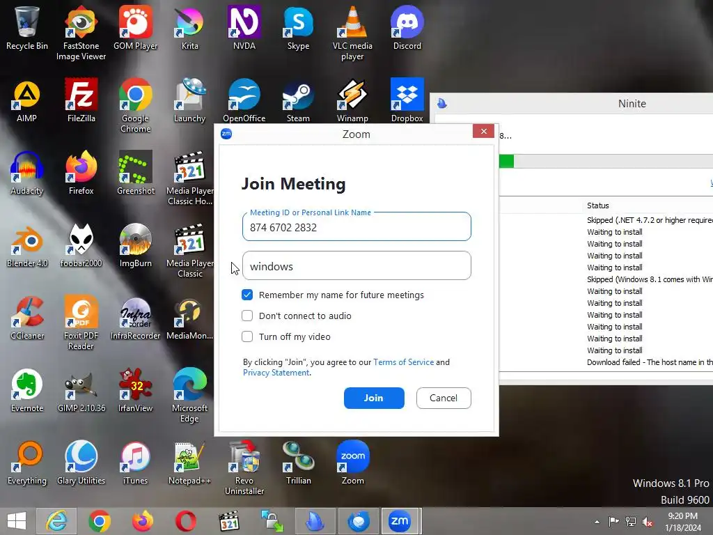Select the Google Chrome desktop icon
This screenshot has width=713, height=535.
pos(136,106)
